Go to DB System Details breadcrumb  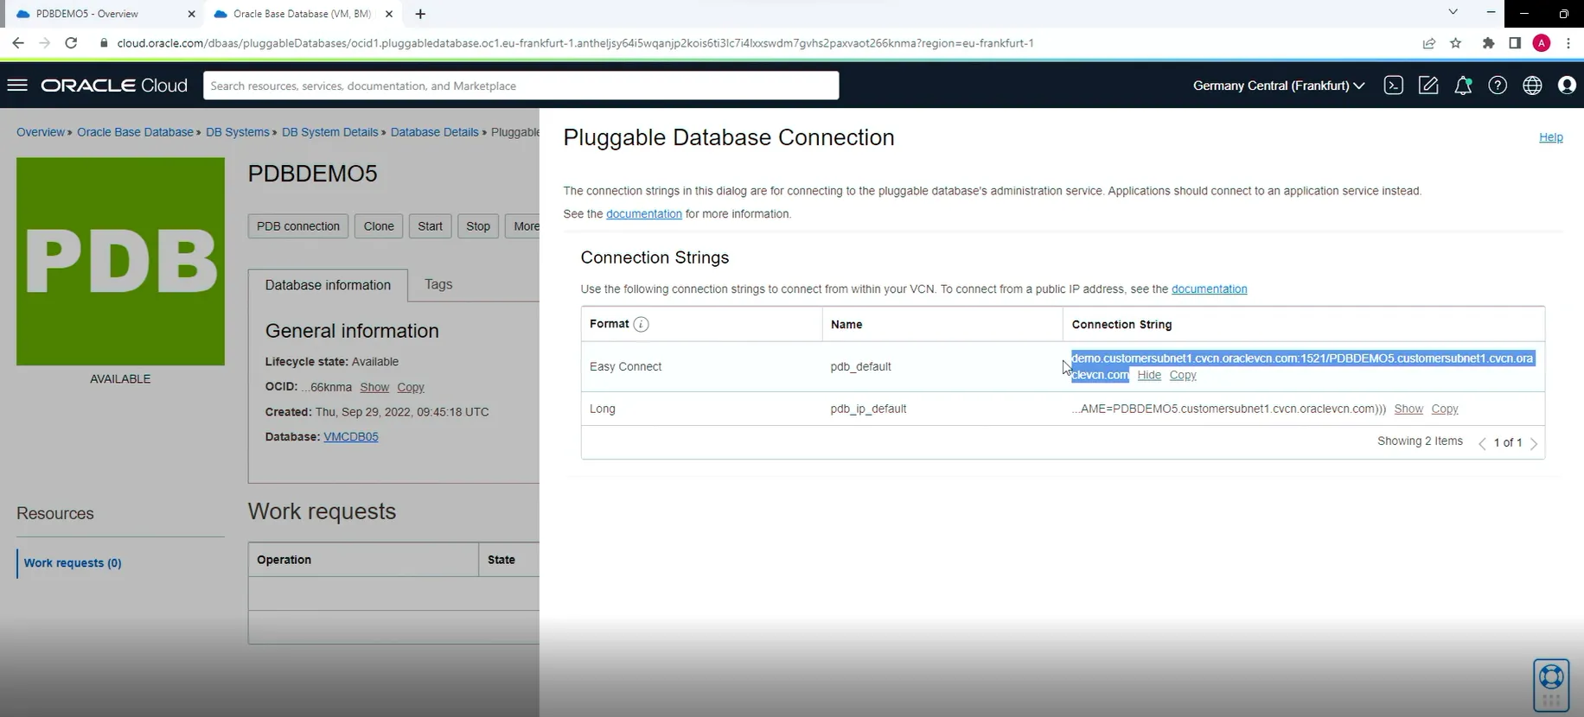[x=330, y=132]
